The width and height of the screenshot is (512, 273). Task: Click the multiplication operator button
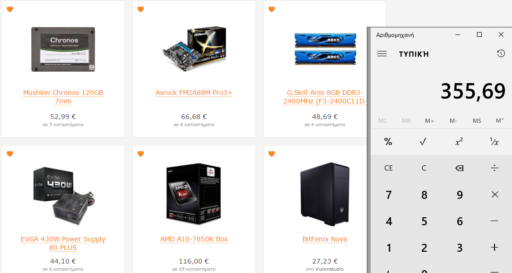(495, 195)
